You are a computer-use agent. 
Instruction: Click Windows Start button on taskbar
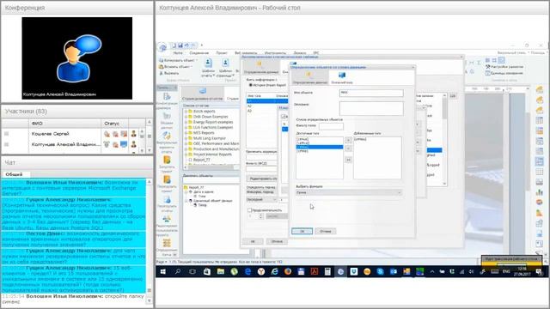pos(163,271)
